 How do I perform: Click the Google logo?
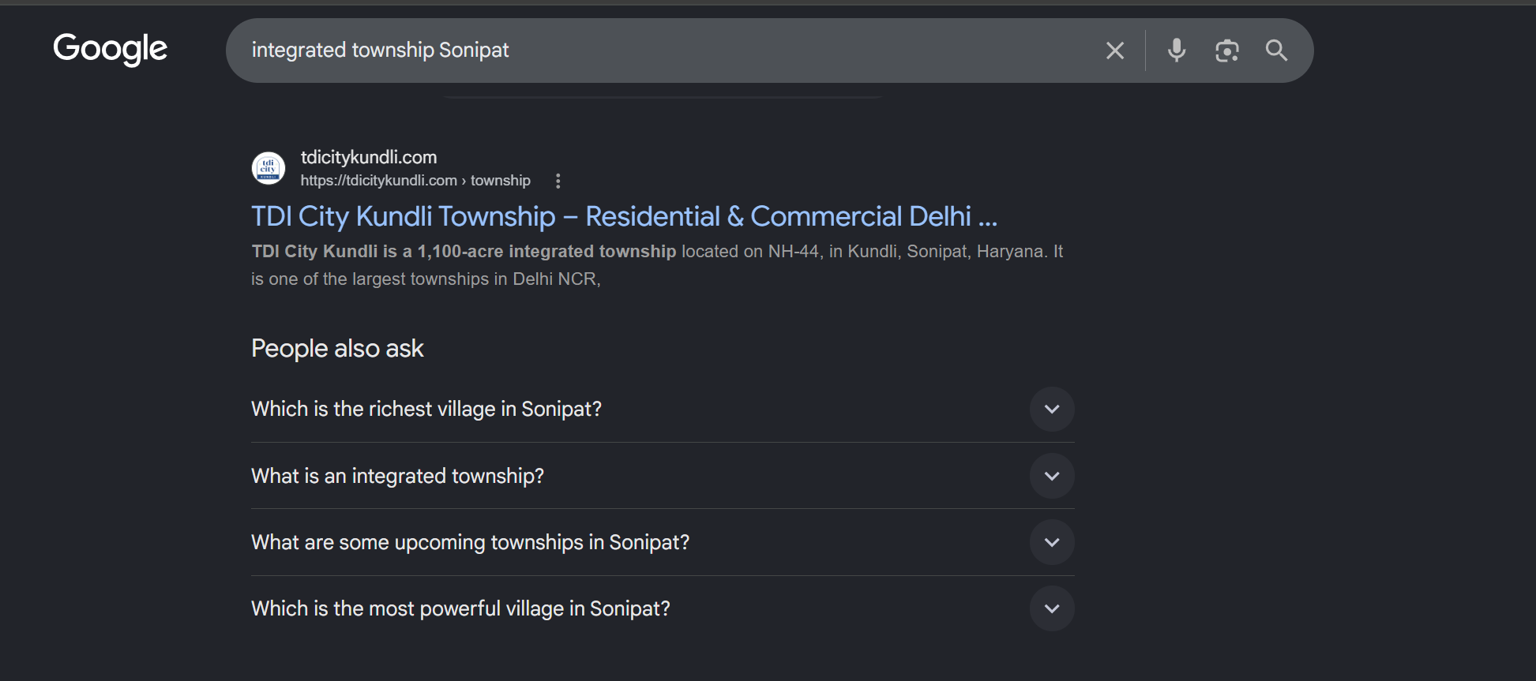[110, 49]
